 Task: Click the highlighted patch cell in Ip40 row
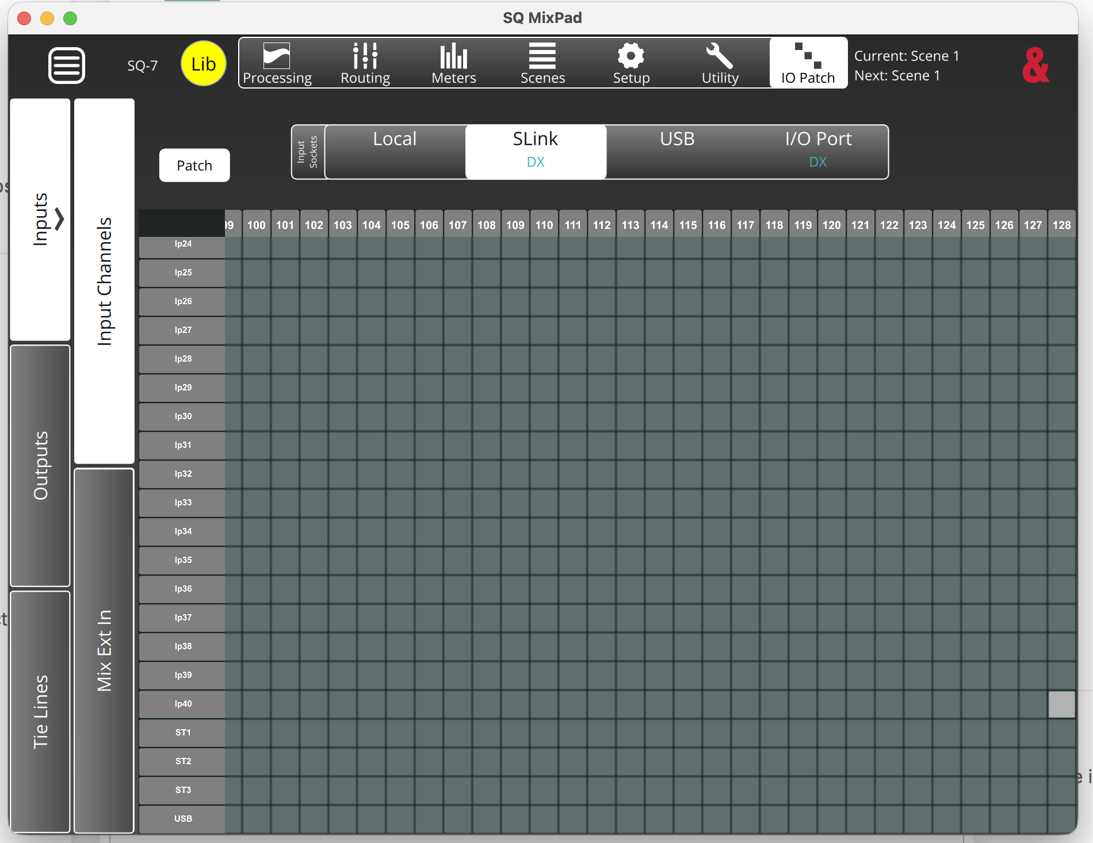1062,704
